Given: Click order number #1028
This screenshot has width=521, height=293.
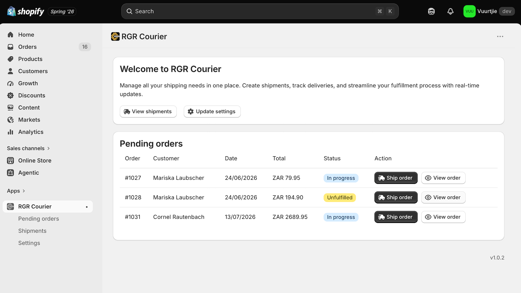Looking at the screenshot, I should [133, 198].
